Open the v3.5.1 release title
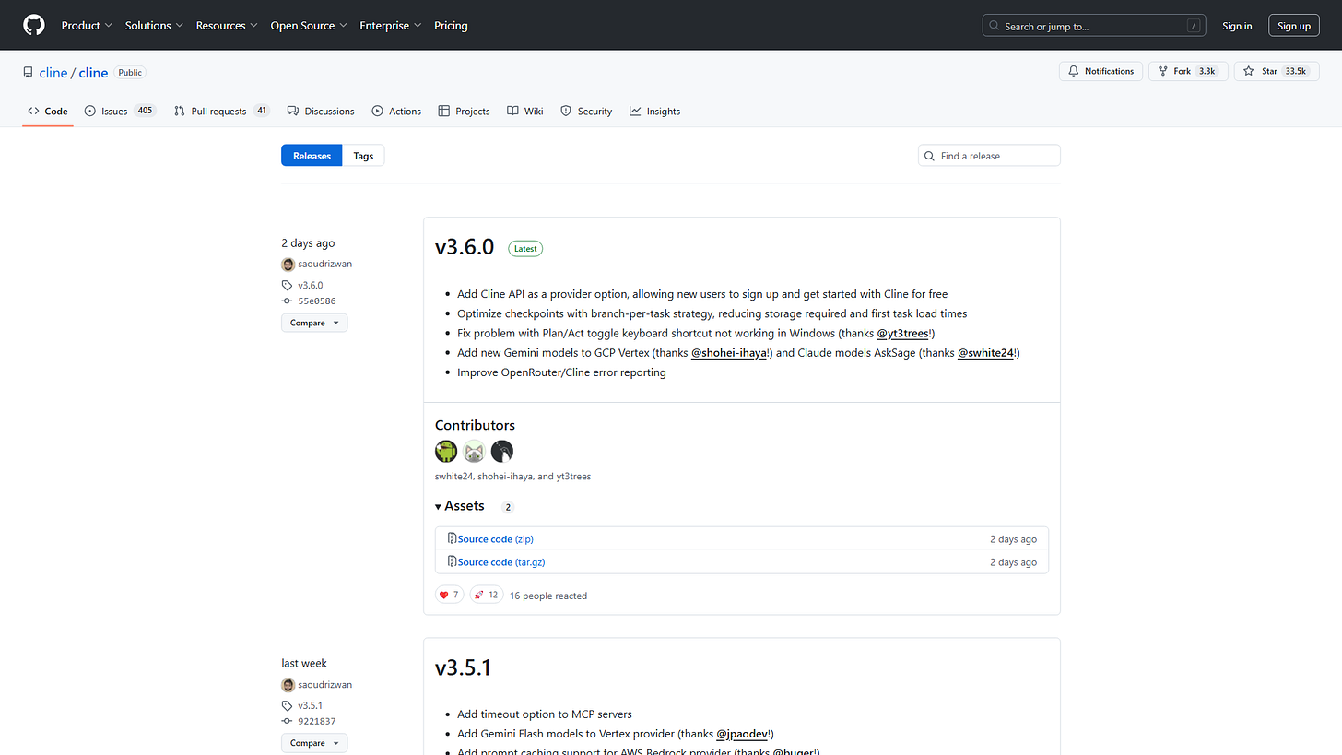1342x755 pixels. [x=463, y=667]
